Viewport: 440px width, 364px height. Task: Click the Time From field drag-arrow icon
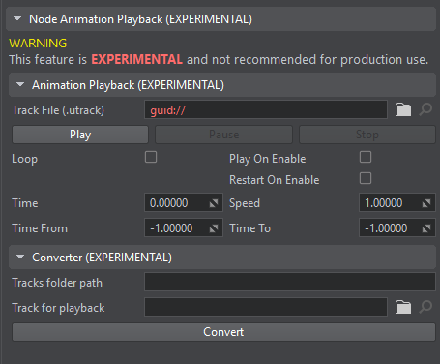pos(214,228)
